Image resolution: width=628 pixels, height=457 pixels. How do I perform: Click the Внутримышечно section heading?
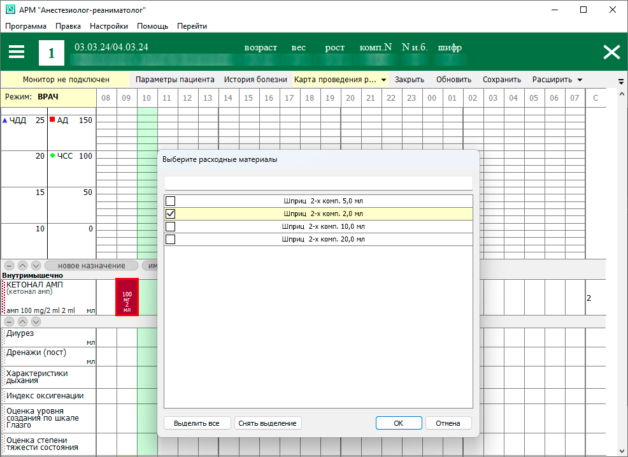pyautogui.click(x=32, y=275)
